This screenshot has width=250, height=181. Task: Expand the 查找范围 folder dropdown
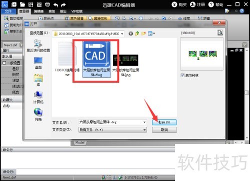tap(122, 34)
